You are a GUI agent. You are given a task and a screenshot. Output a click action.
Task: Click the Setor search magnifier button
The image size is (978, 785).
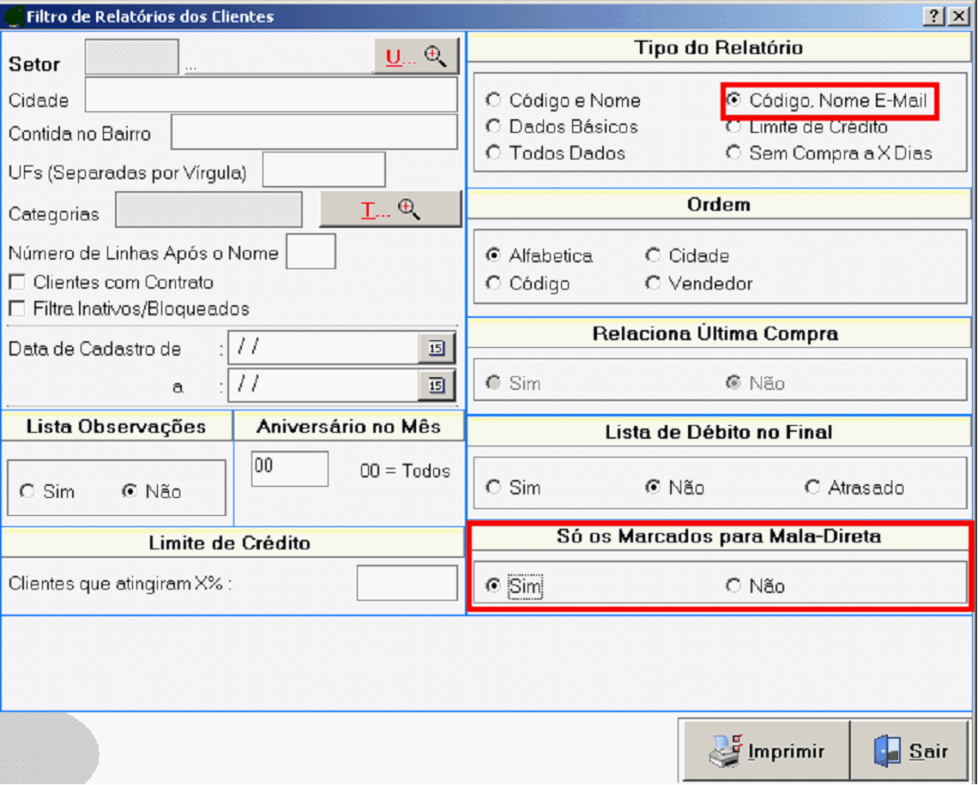[416, 57]
